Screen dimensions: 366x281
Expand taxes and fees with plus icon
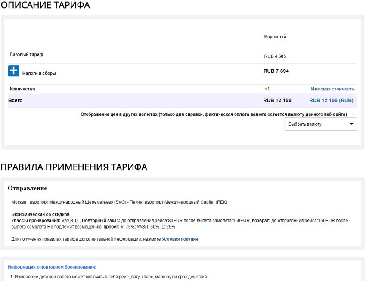pyautogui.click(x=13, y=71)
